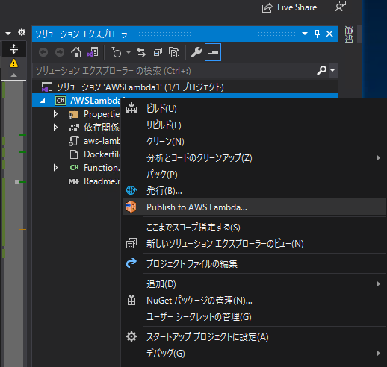Select Publish to AWS Lambda...
387x367 pixels.
point(254,207)
